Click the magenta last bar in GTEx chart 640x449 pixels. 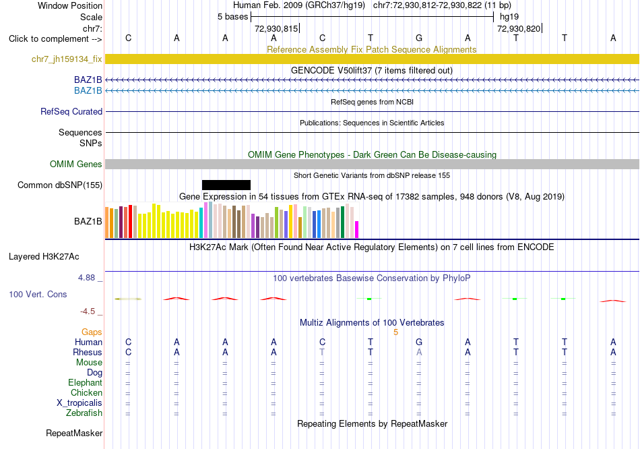click(357, 230)
